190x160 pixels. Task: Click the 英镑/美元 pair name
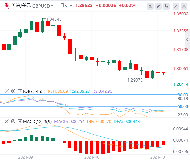click(21, 6)
